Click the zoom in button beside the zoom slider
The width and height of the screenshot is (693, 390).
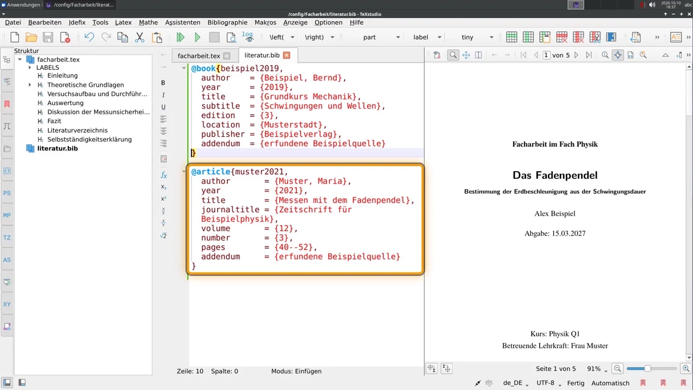point(686,369)
